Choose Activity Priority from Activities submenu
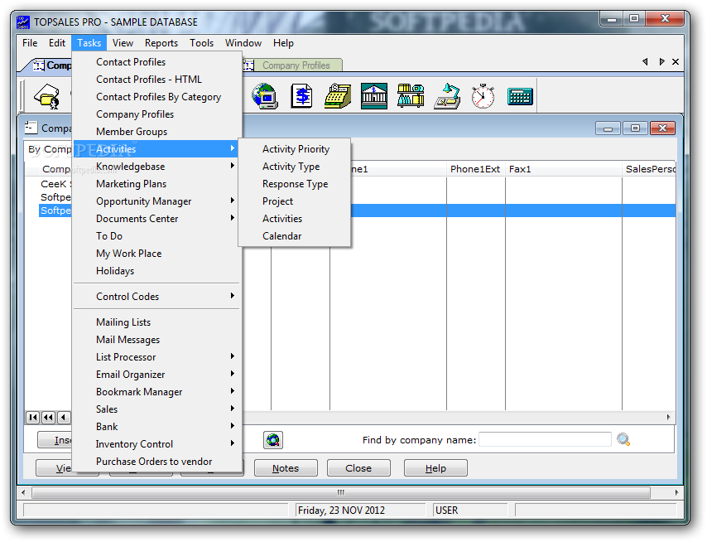This screenshot has width=707, height=542. 295,149
